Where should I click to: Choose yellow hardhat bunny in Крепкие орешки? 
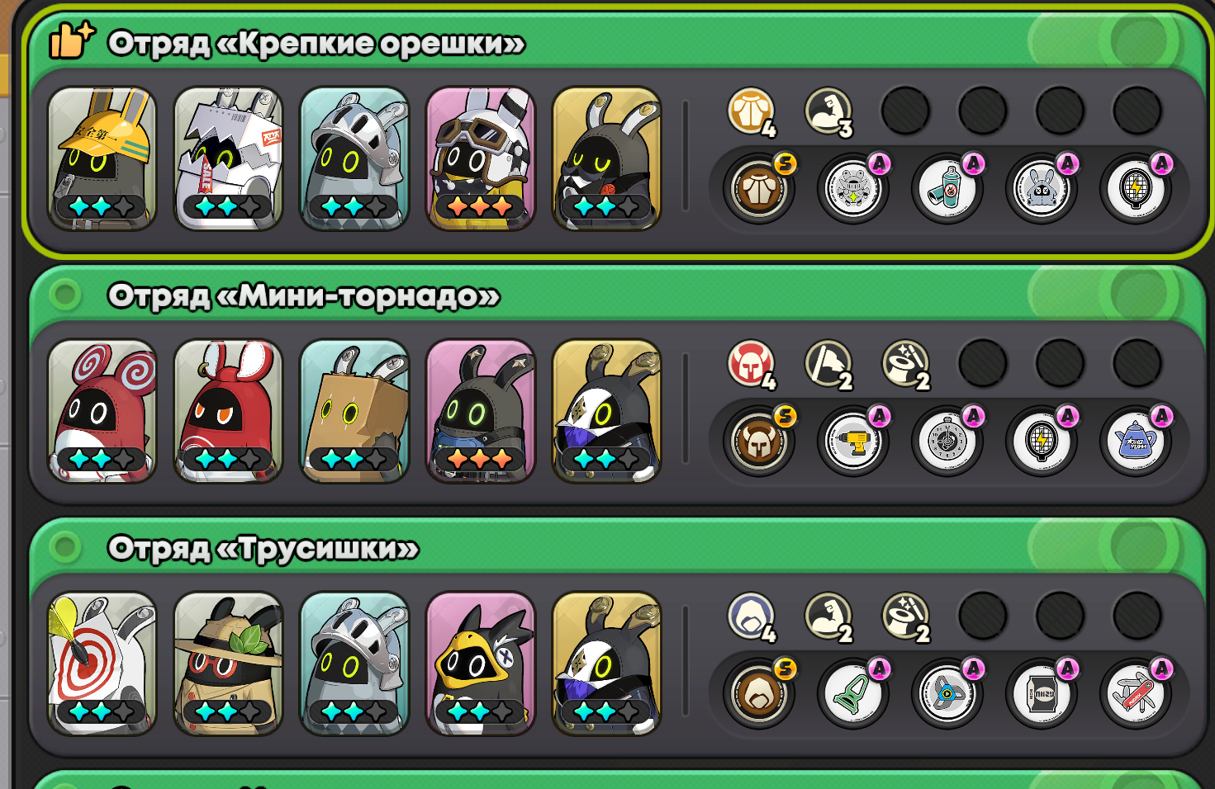click(102, 158)
